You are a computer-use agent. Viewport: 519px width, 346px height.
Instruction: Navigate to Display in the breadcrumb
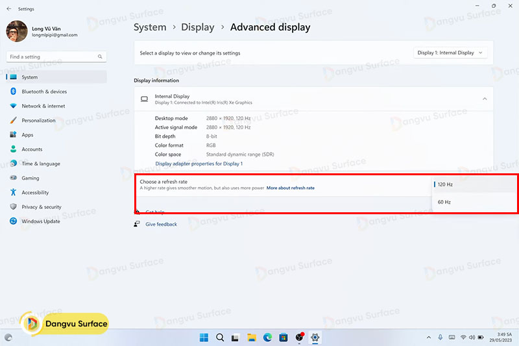click(x=198, y=27)
